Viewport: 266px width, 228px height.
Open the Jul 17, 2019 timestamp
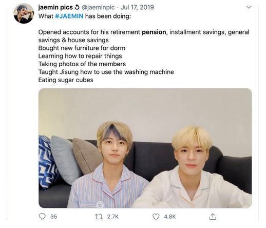coord(137,7)
